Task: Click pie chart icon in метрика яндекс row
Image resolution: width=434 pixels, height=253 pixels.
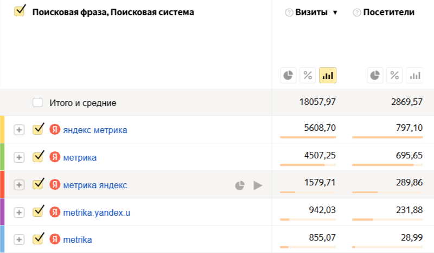Action: tap(239, 185)
